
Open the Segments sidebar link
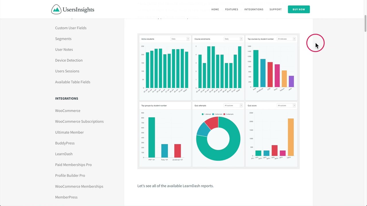point(63,39)
